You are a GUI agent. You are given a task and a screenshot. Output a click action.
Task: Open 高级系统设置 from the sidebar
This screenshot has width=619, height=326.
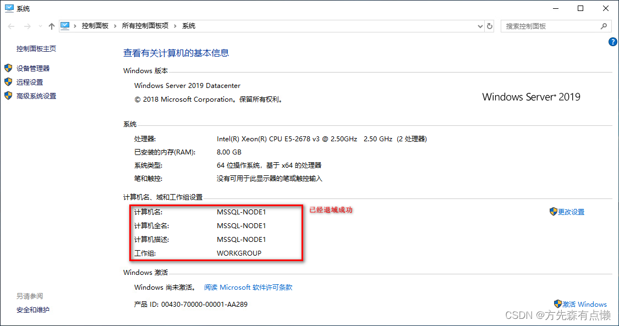pos(36,96)
